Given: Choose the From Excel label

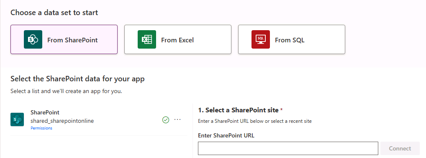Looking at the screenshot, I should [x=177, y=40].
